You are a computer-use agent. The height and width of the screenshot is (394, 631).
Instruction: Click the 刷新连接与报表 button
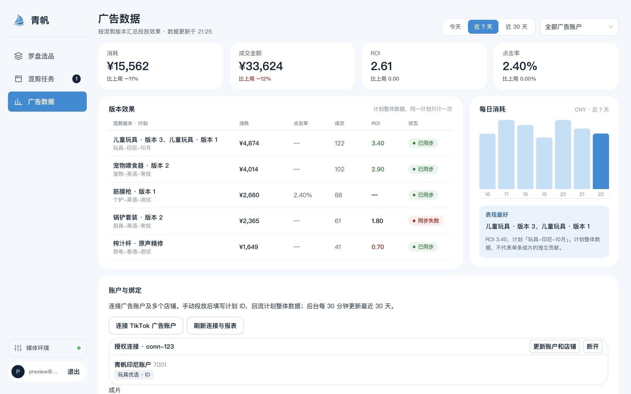pyautogui.click(x=215, y=326)
